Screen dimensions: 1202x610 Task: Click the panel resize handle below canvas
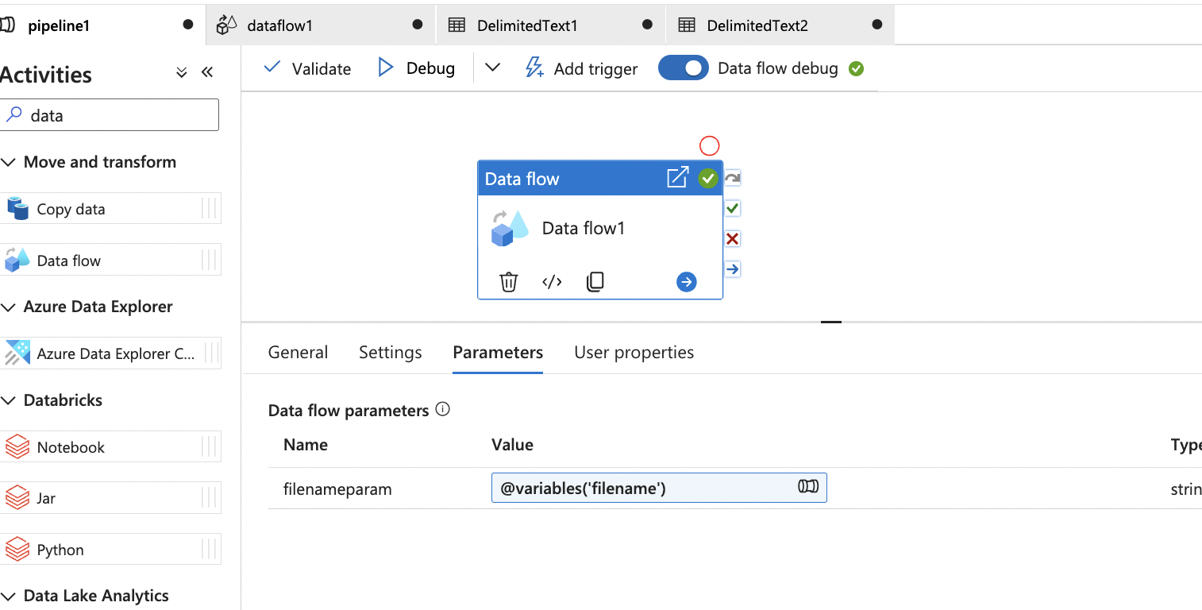[x=831, y=322]
